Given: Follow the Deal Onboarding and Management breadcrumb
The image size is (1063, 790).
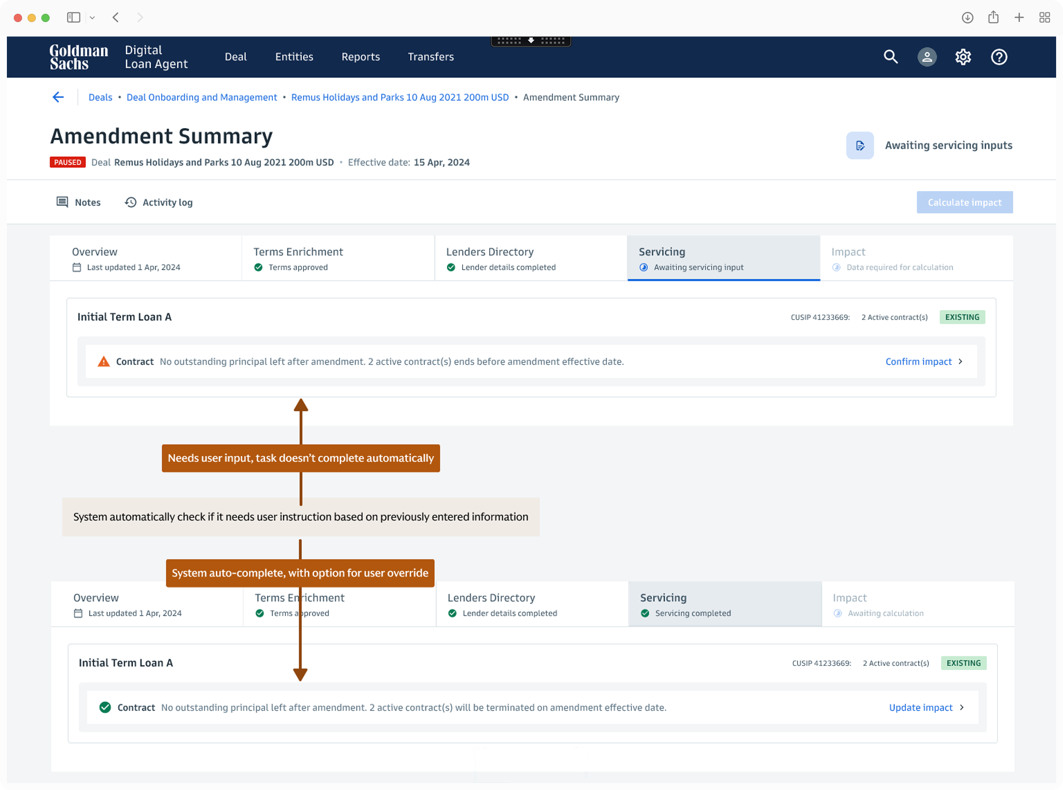Looking at the screenshot, I should click(202, 97).
